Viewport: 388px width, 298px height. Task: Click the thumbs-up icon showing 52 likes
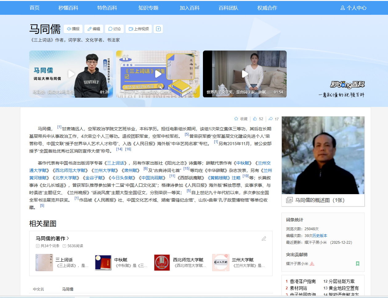coord(255,119)
